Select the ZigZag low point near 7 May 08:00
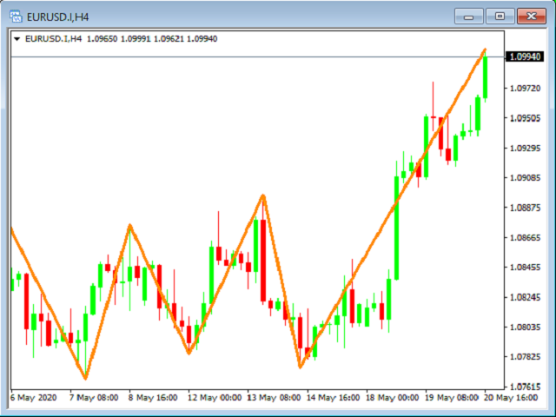Image resolution: width=556 pixels, height=417 pixels. coord(85,378)
